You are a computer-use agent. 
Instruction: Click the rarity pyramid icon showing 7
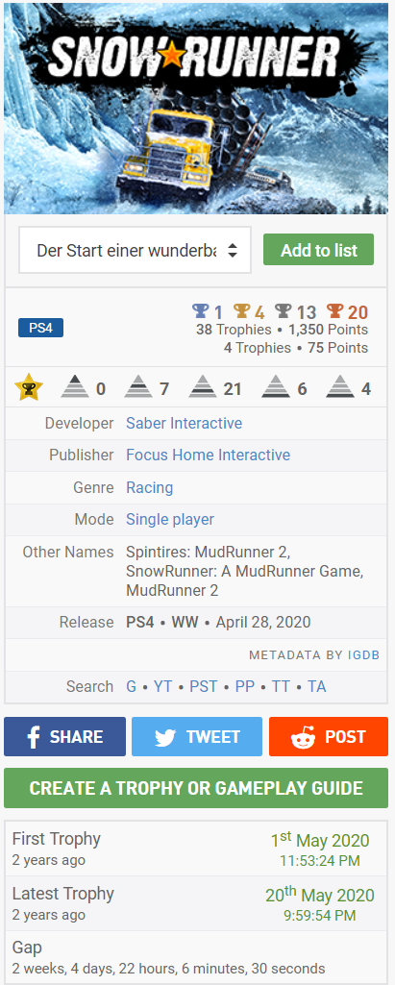(138, 387)
